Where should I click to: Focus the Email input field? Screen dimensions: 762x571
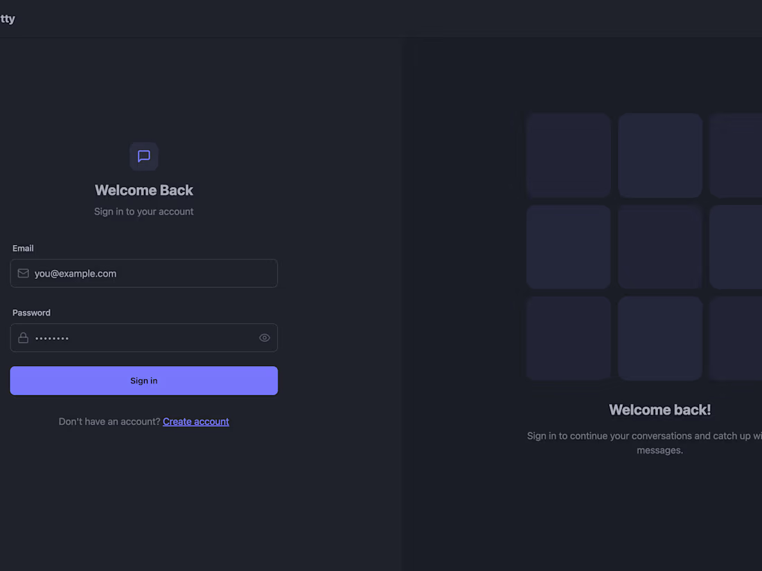[143, 273]
